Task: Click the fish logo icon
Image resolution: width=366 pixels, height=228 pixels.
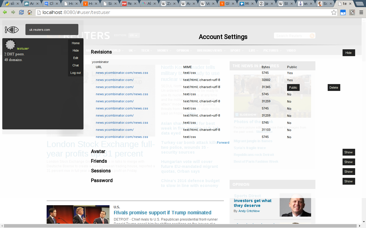Action: [12, 30]
